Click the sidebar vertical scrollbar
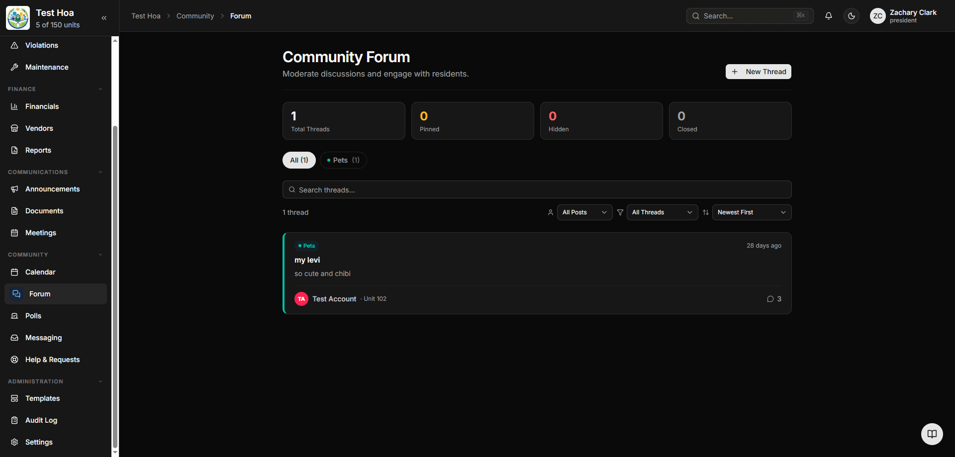 coord(115,286)
